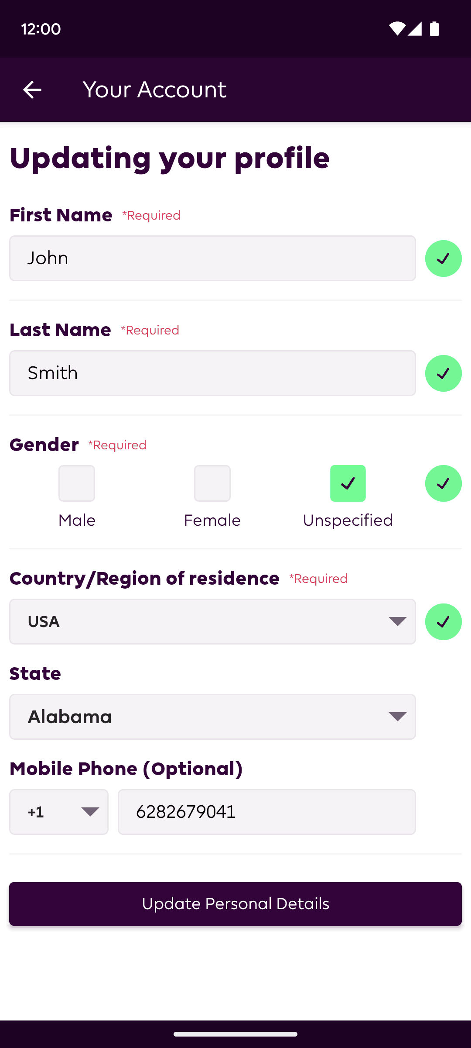The height and width of the screenshot is (1048, 471).
Task: Open the +1 country code dropdown
Action: [59, 812]
